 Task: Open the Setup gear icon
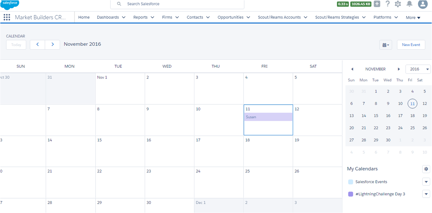[398, 4]
